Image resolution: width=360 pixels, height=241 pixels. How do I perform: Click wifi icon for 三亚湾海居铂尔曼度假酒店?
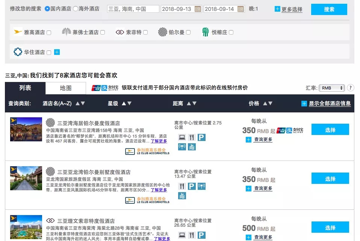(182, 147)
